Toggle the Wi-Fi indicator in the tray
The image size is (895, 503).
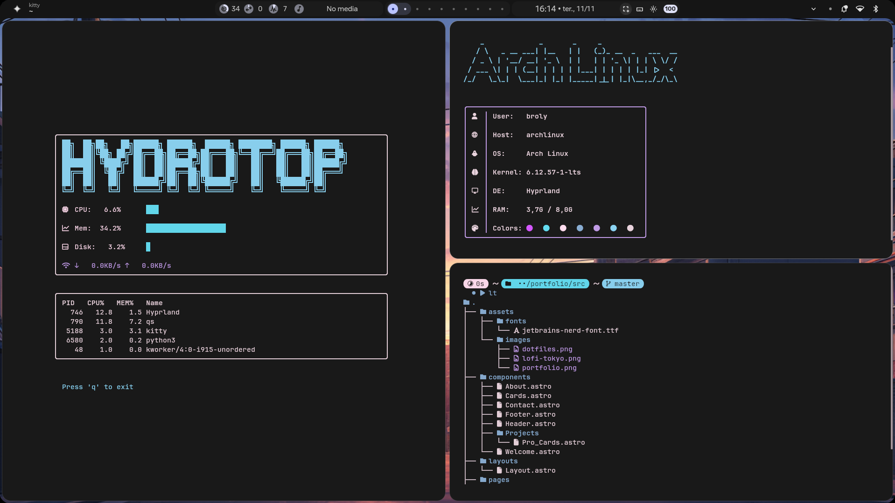(x=860, y=9)
